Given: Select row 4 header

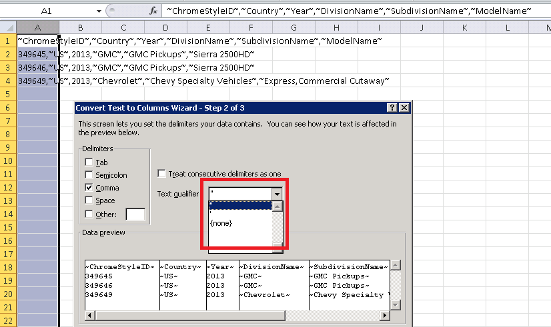Looking at the screenshot, I should 8,81.
